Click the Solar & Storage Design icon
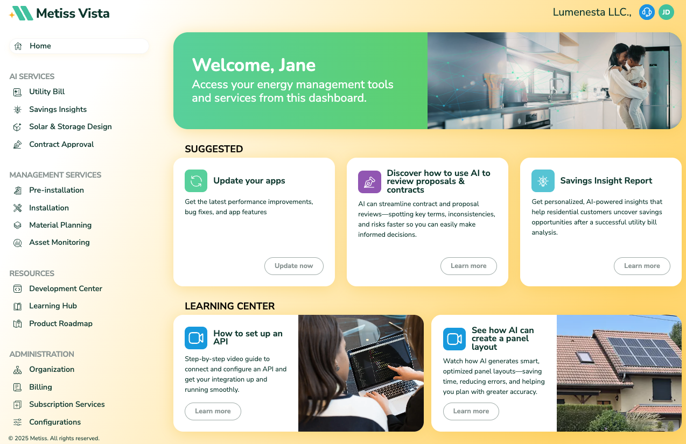This screenshot has height=444, width=686. (x=18, y=127)
